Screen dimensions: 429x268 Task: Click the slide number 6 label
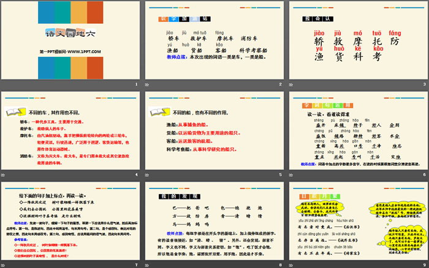[424, 174]
